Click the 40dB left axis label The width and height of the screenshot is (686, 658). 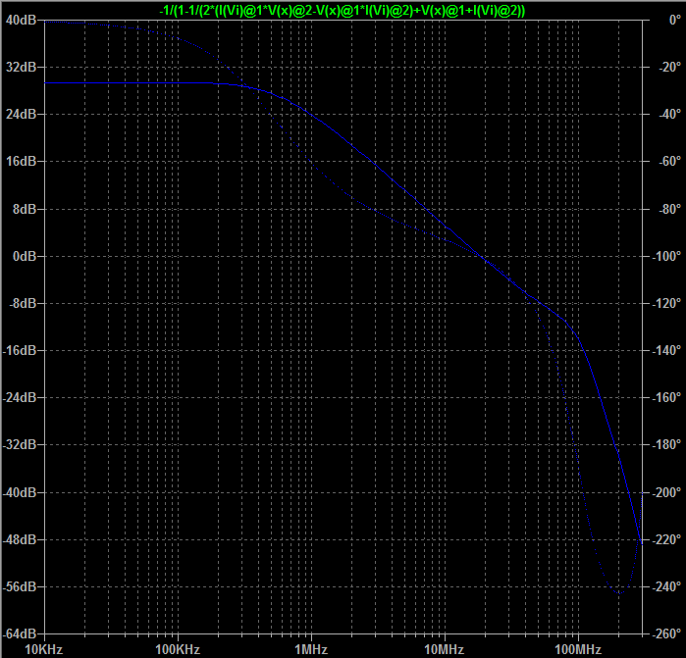pos(21,20)
